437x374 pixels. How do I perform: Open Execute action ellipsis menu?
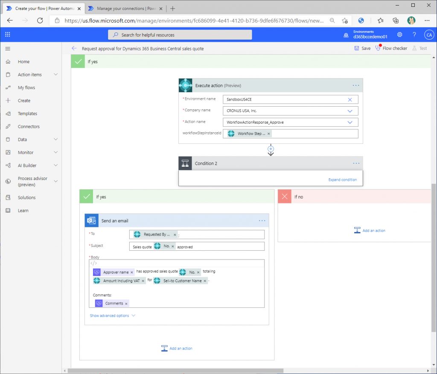tap(356, 85)
